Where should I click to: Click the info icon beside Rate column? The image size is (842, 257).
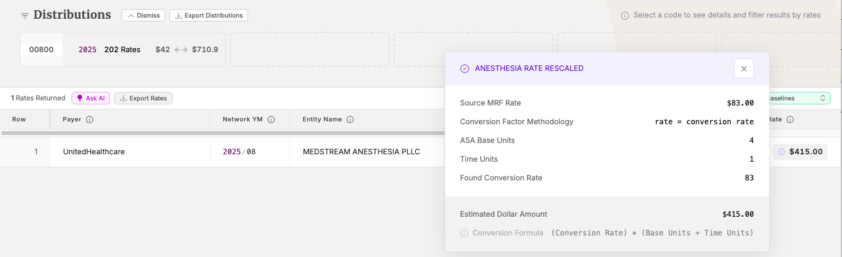click(790, 120)
